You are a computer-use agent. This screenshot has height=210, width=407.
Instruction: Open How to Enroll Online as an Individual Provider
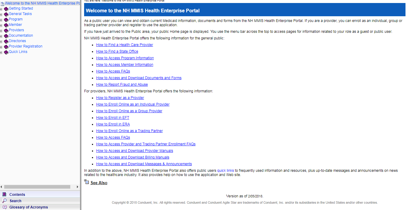click(133, 104)
